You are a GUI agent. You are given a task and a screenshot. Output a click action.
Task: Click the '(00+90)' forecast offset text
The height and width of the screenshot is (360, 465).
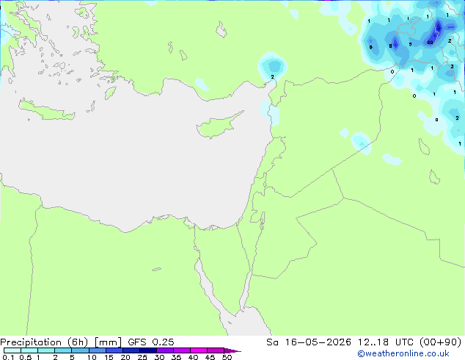coord(441,342)
